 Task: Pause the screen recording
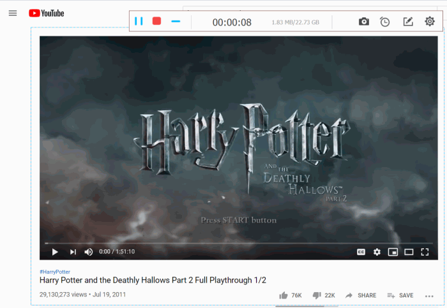139,21
